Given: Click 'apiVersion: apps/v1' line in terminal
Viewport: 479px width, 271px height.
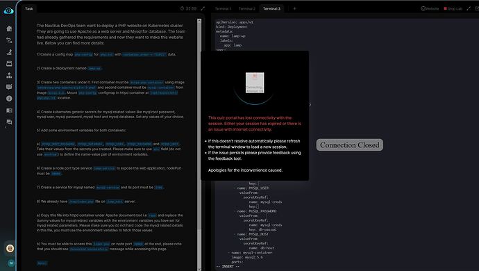Looking at the screenshot, I should click(x=235, y=22).
